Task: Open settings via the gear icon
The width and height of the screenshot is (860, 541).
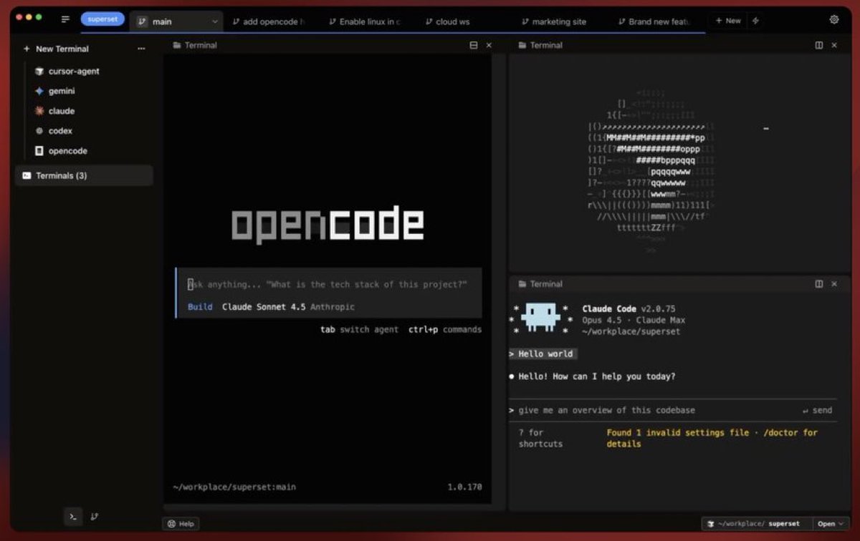Action: (x=833, y=19)
